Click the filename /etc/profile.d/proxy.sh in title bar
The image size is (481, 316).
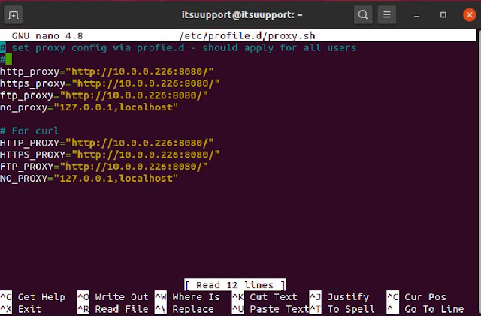[247, 36]
